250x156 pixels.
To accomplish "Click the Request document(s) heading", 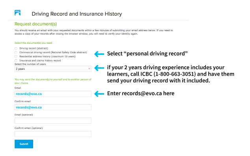I will 36,24.
